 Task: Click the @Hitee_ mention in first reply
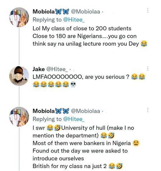coord(74,20)
